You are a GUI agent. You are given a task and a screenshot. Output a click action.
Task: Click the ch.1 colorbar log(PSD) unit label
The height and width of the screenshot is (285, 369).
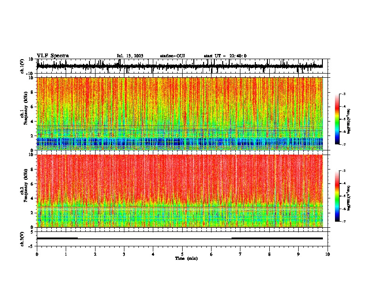348,122
